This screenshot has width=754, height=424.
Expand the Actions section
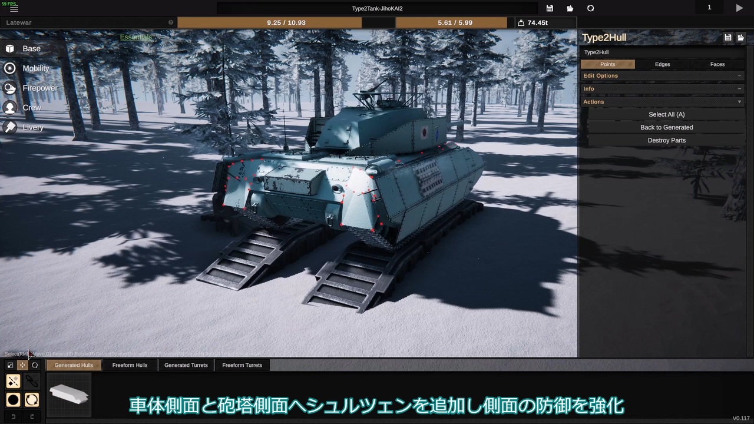739,101
